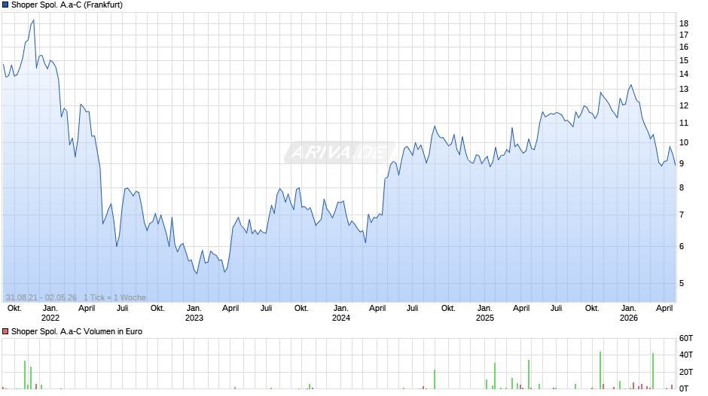This screenshot has width=708, height=396.
Task: Click the price axis value 9
Action: tap(682, 164)
